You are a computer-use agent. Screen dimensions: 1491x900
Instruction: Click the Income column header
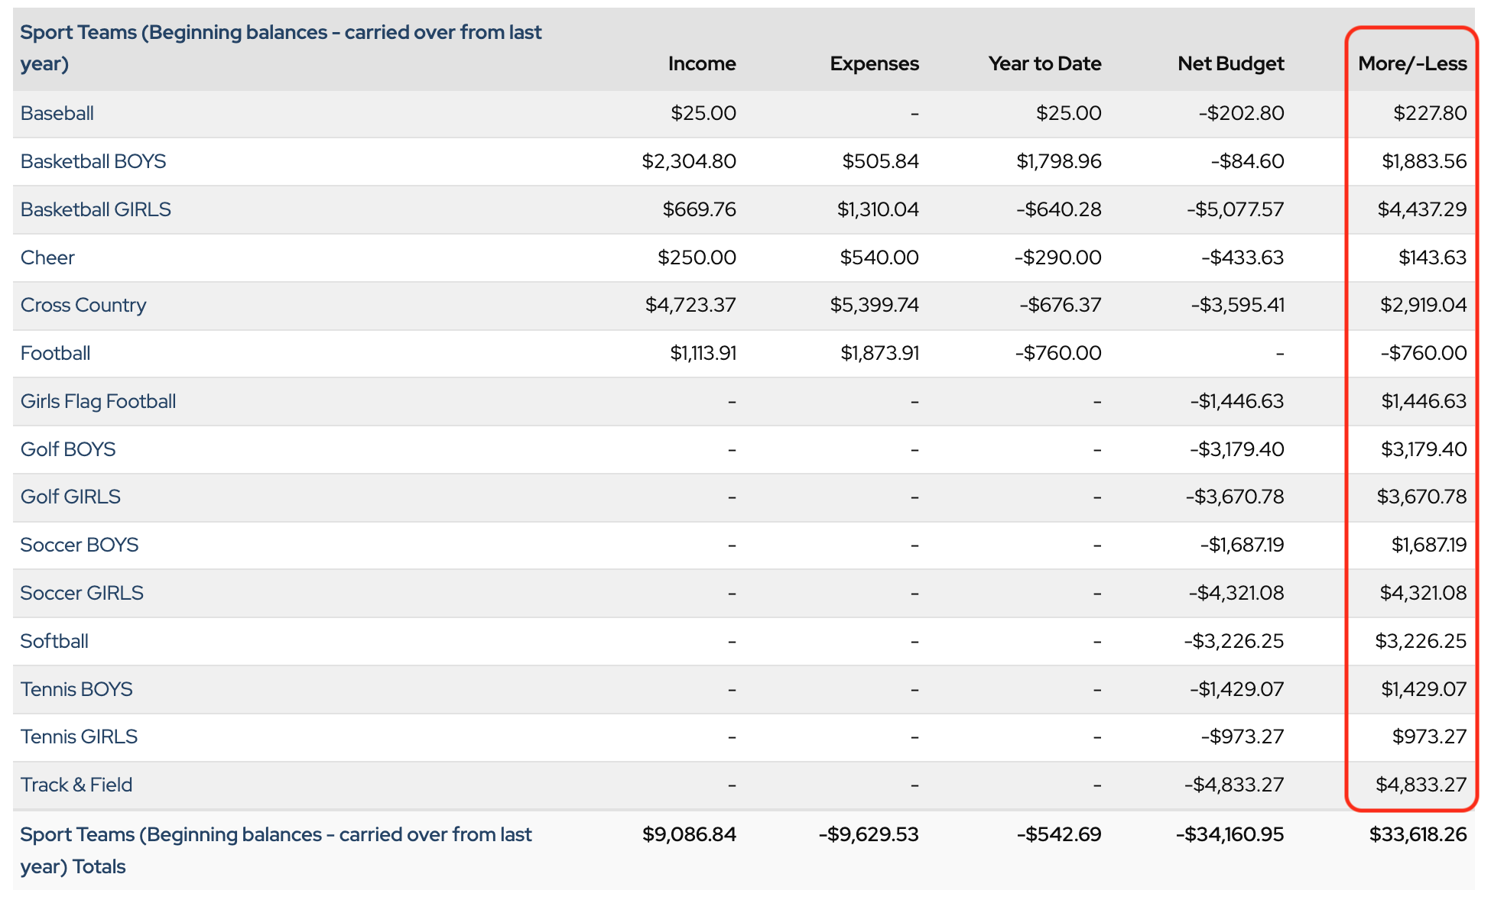click(701, 63)
